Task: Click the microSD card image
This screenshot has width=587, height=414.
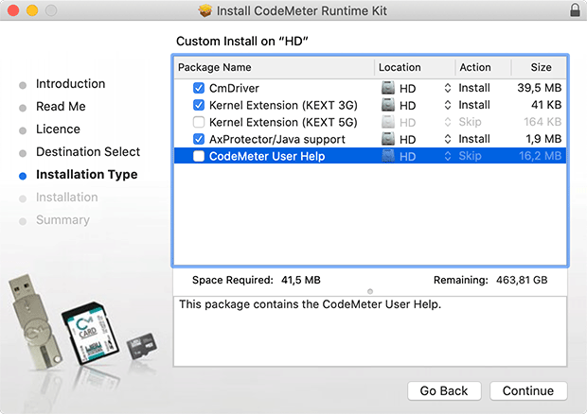Action: [142, 346]
